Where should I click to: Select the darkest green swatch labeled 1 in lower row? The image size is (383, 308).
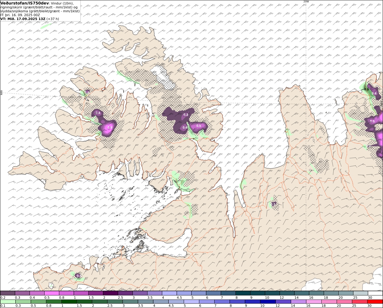tap(69, 301)
